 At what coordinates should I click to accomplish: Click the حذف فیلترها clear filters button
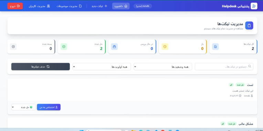[41, 67]
